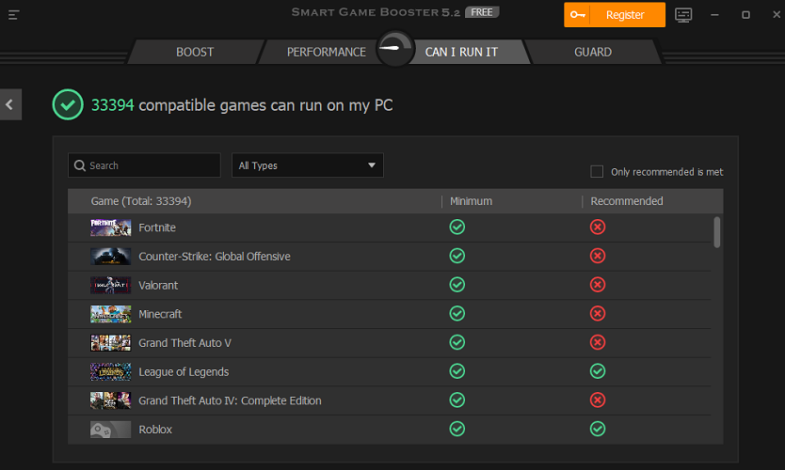Open the feedback monitor icon
785x470 pixels.
683,15
